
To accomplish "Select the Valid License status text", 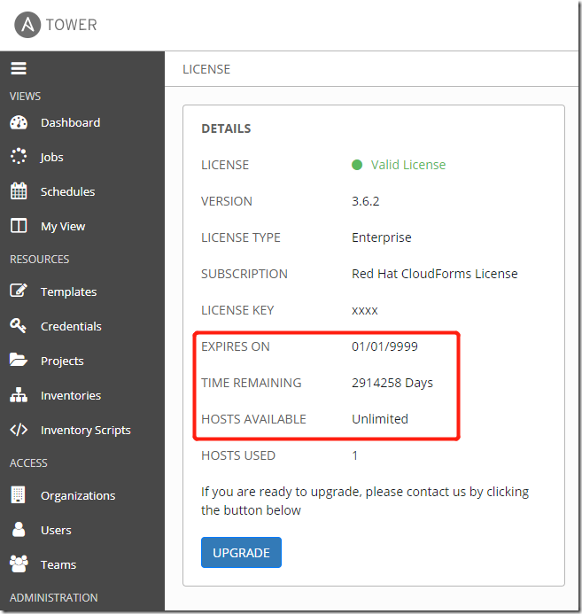I will 408,165.
